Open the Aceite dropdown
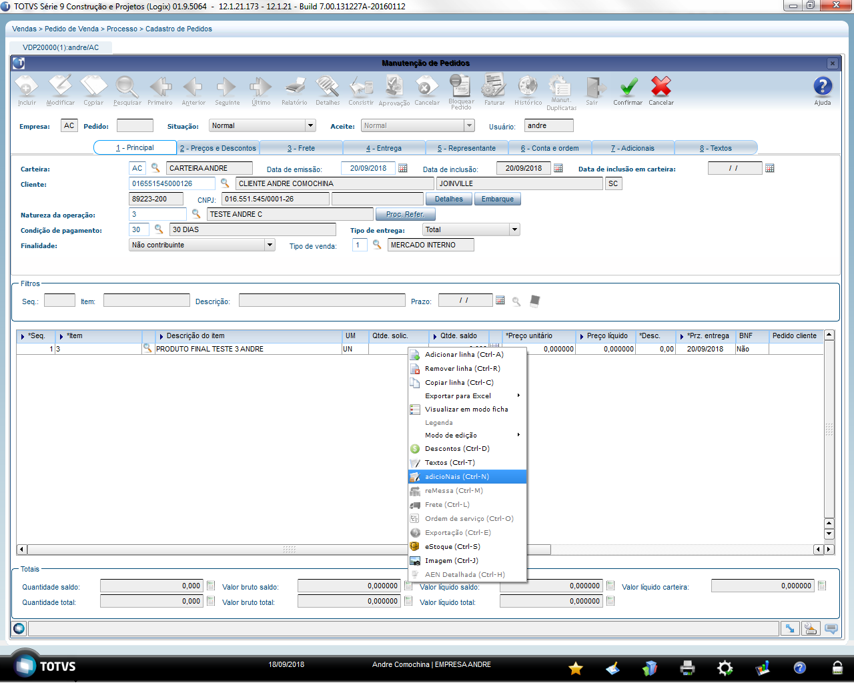This screenshot has height=683, width=854. pyautogui.click(x=469, y=125)
